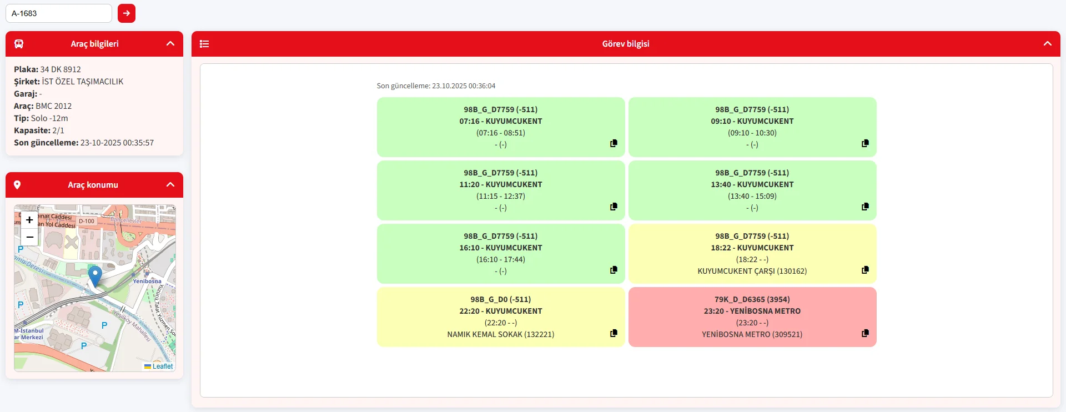Viewport: 1066px width, 412px height.
Task: Copy the 18:22 KUYUMCUKENT ÇARŞI task
Action: [x=865, y=270]
